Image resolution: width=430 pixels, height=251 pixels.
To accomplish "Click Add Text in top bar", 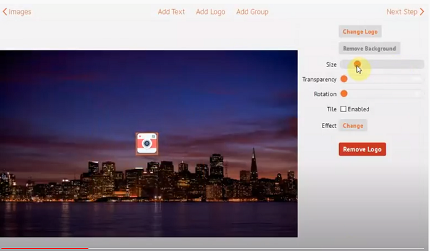I will pyautogui.click(x=171, y=12).
